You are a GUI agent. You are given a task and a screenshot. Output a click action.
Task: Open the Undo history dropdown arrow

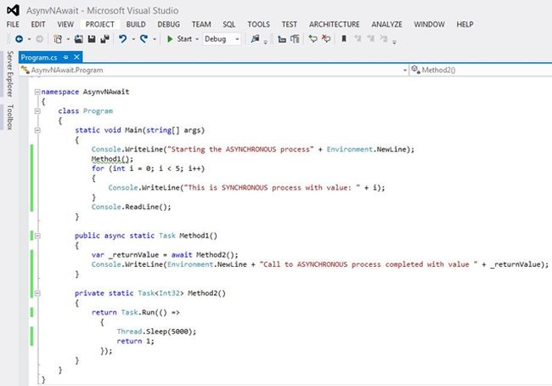coord(133,39)
